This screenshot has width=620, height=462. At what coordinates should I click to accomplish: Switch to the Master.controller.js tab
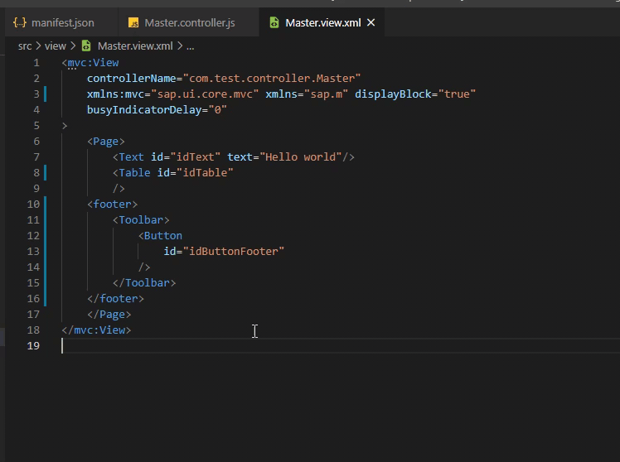tap(189, 23)
